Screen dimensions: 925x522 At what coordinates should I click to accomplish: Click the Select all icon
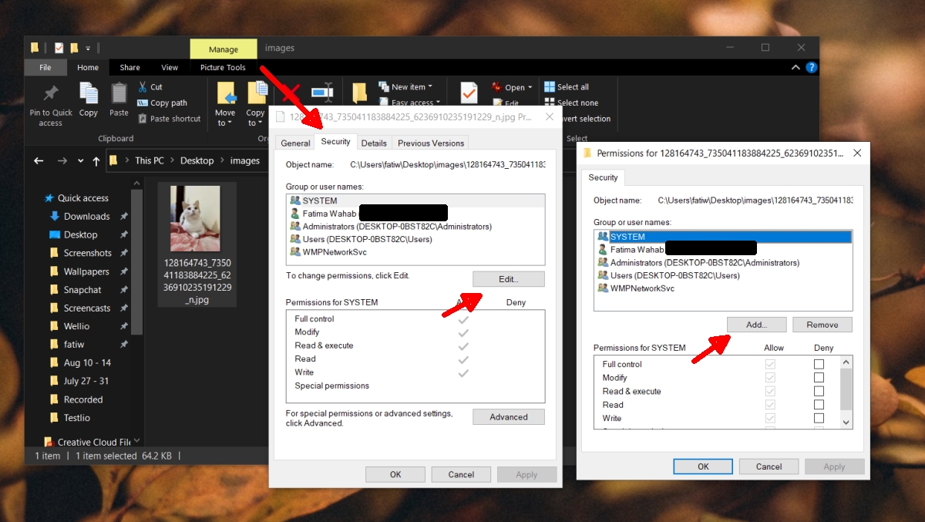[x=550, y=86]
